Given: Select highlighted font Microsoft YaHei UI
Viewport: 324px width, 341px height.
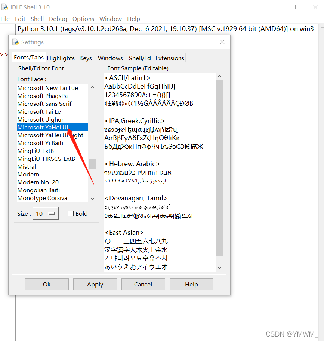Looking at the screenshot, I should (52, 127).
